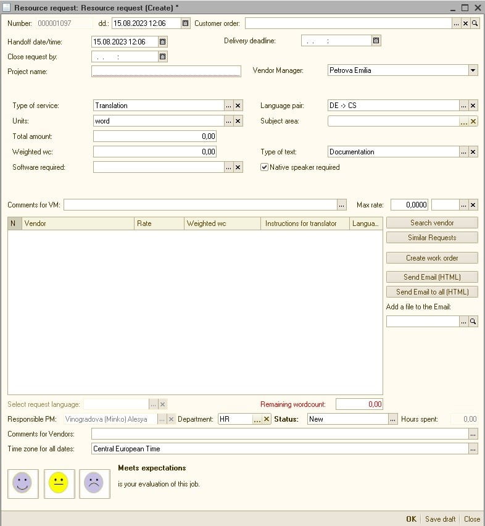Image resolution: width=485 pixels, height=526 pixels.
Task: Choose the yellow neutral smiley rating
Action: click(x=59, y=483)
